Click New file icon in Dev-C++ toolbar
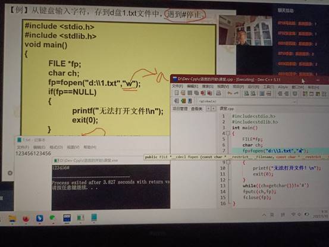Screen dimensions: 329x247 coord(177,93)
